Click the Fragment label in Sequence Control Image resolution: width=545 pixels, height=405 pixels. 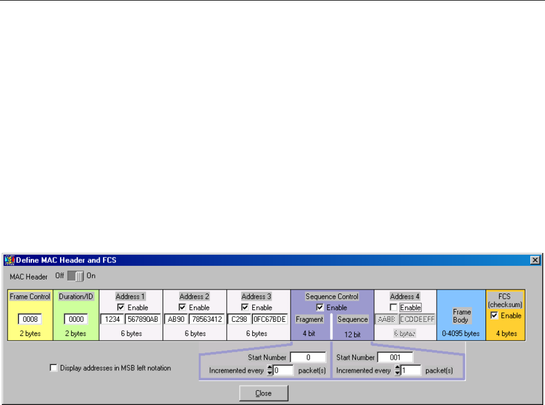pos(309,319)
